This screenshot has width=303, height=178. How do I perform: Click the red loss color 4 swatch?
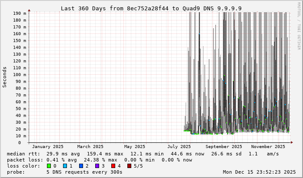pyautogui.click(x=113, y=166)
